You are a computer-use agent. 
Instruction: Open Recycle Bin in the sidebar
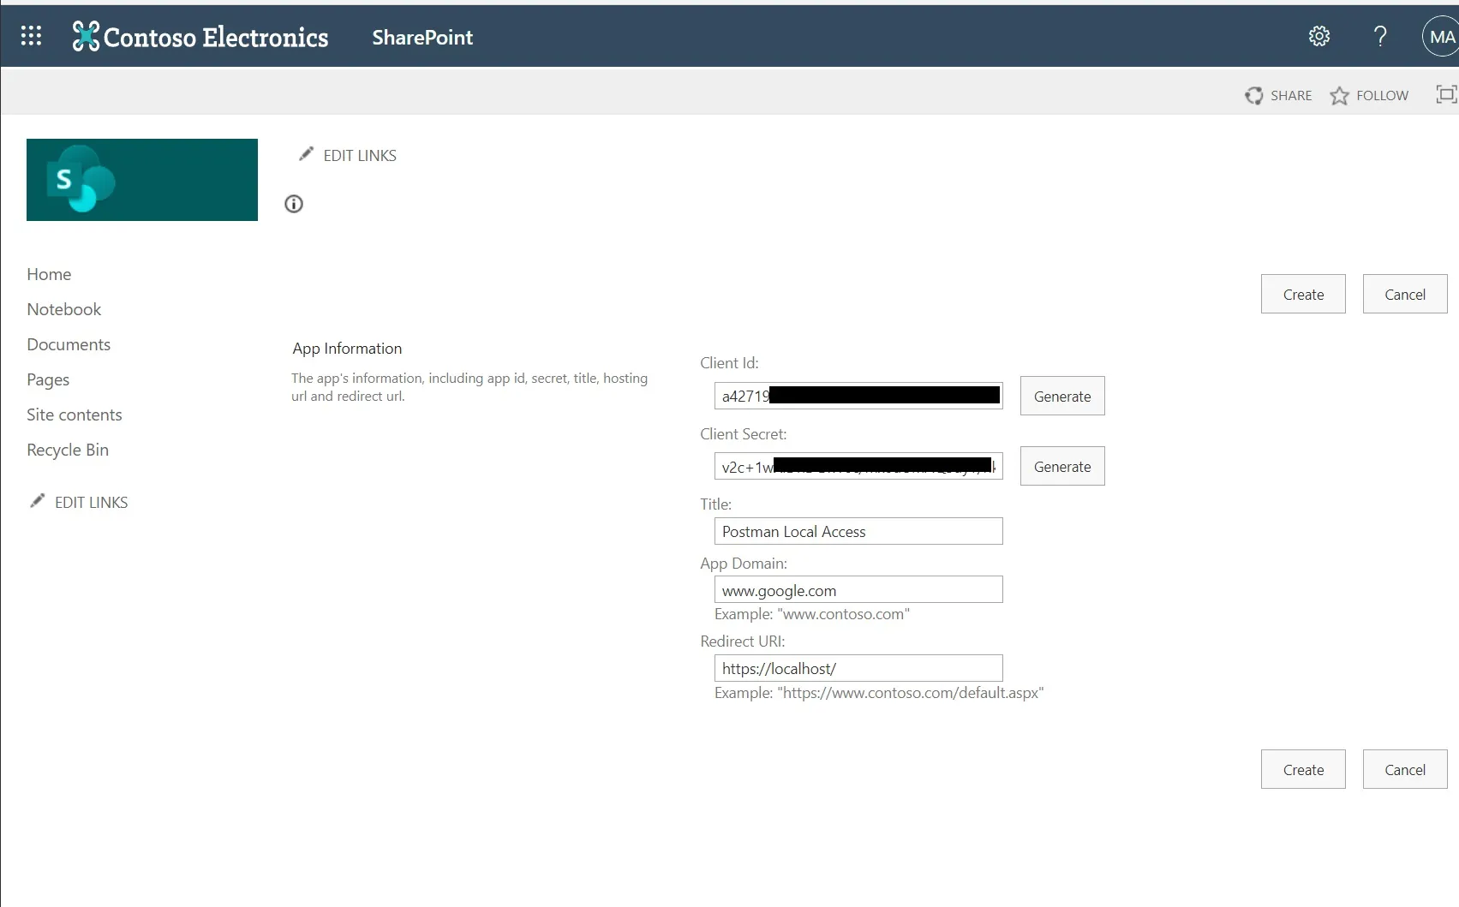tap(68, 450)
